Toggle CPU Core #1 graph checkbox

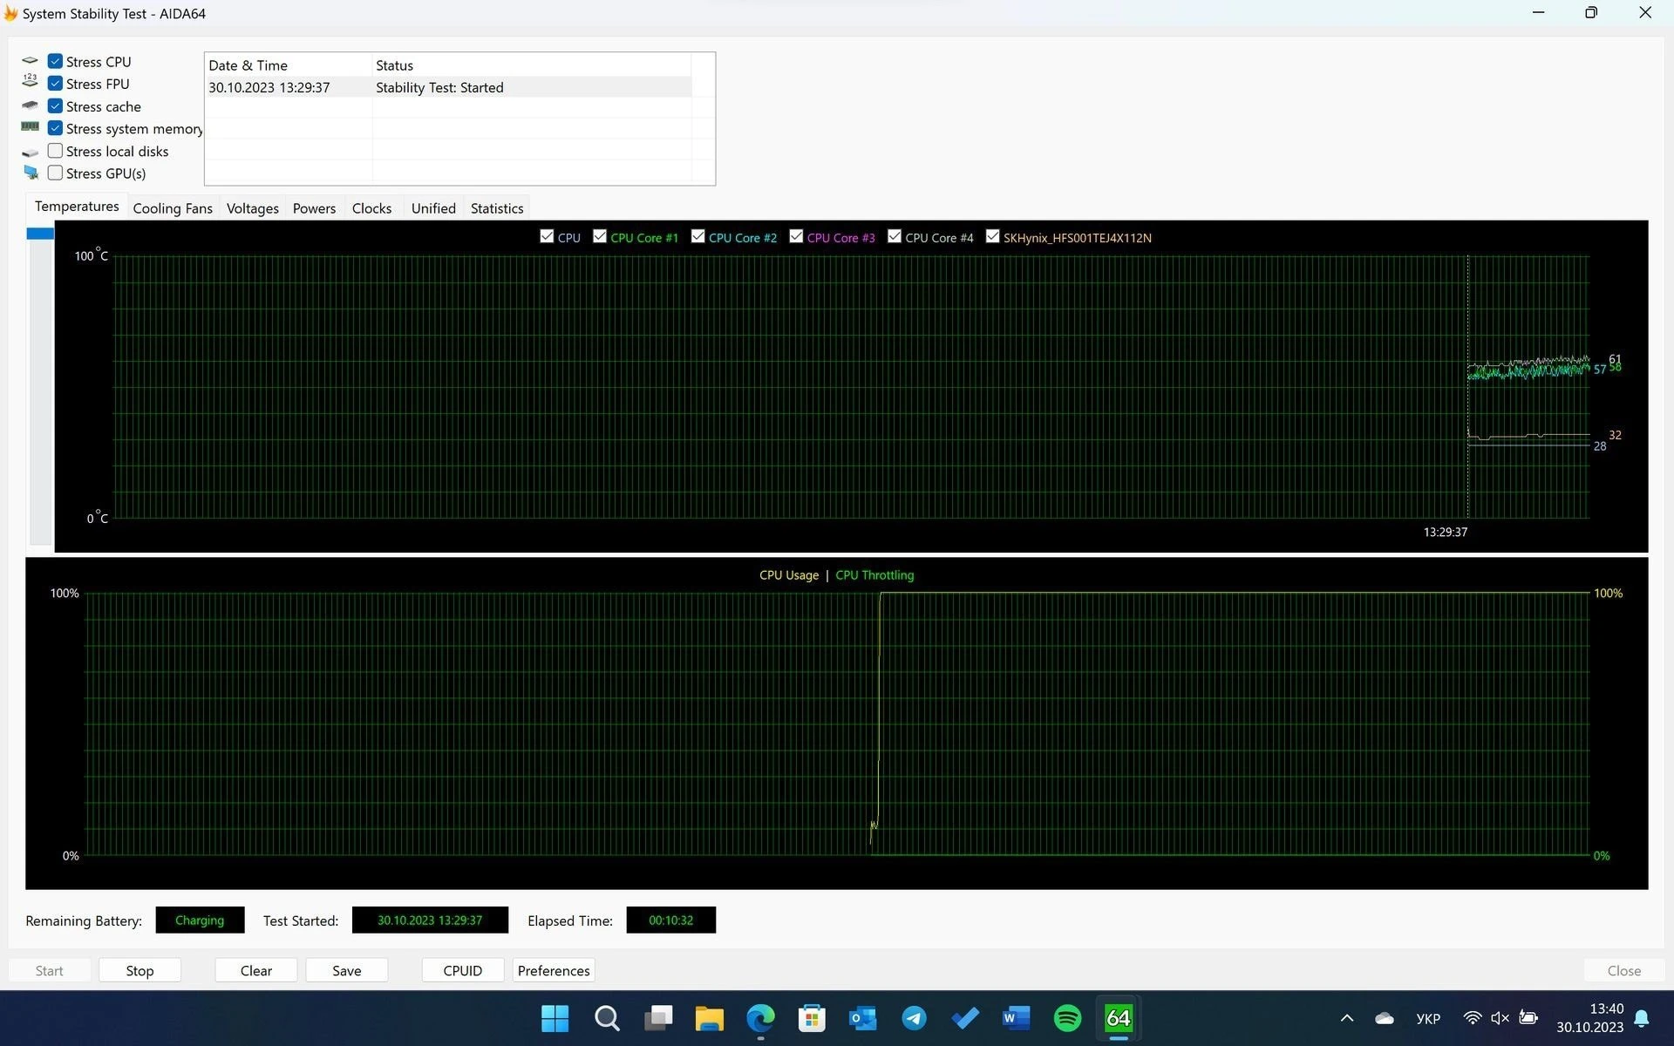point(600,236)
